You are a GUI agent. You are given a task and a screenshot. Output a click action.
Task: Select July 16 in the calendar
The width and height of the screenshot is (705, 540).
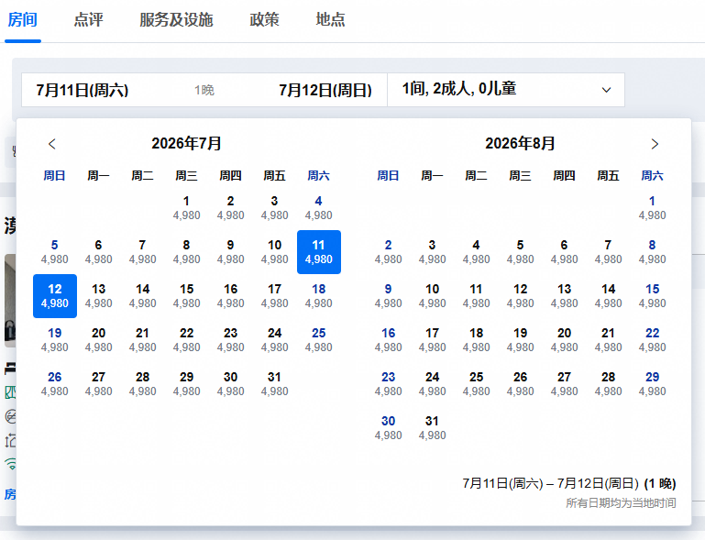(230, 296)
